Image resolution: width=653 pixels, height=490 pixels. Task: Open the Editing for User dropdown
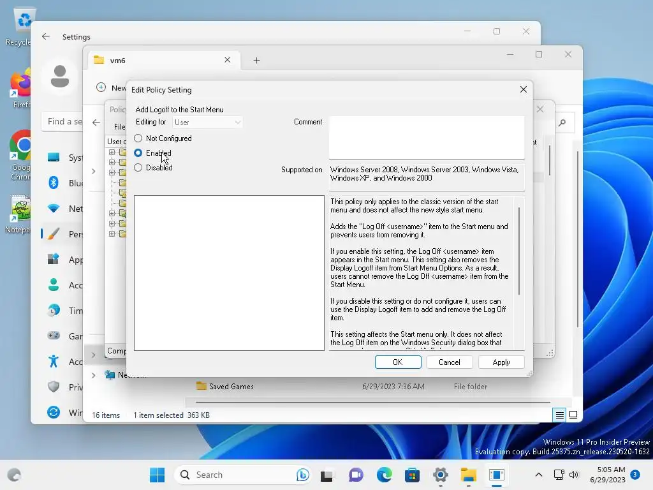207,122
